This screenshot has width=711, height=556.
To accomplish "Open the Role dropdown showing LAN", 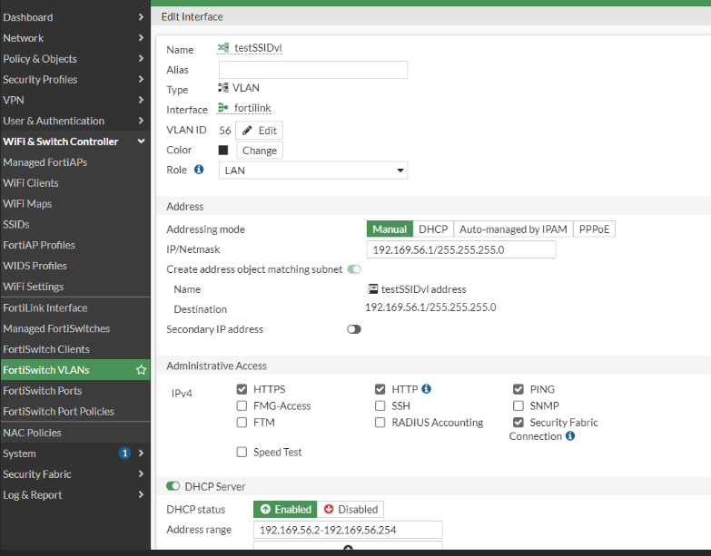I will click(313, 171).
